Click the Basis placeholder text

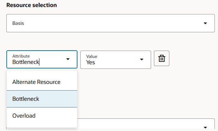click(x=18, y=23)
